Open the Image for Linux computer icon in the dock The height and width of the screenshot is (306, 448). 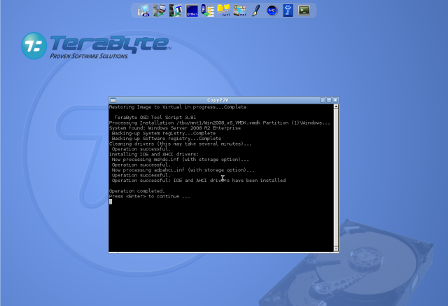point(143,11)
